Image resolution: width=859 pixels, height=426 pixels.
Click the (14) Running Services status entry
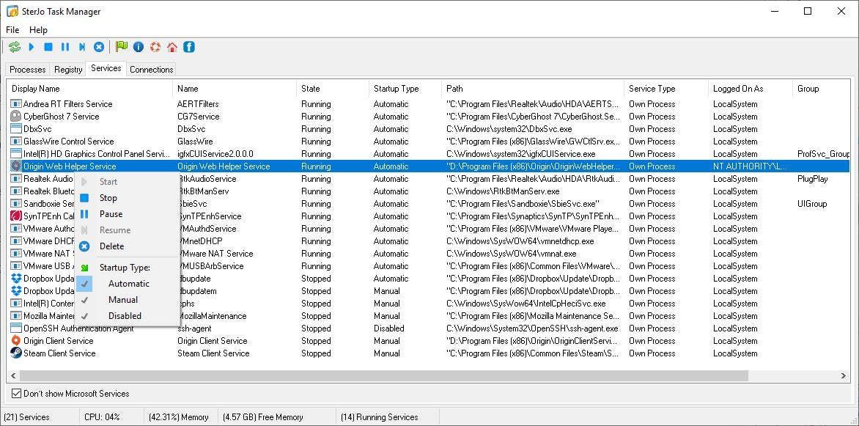pos(379,417)
